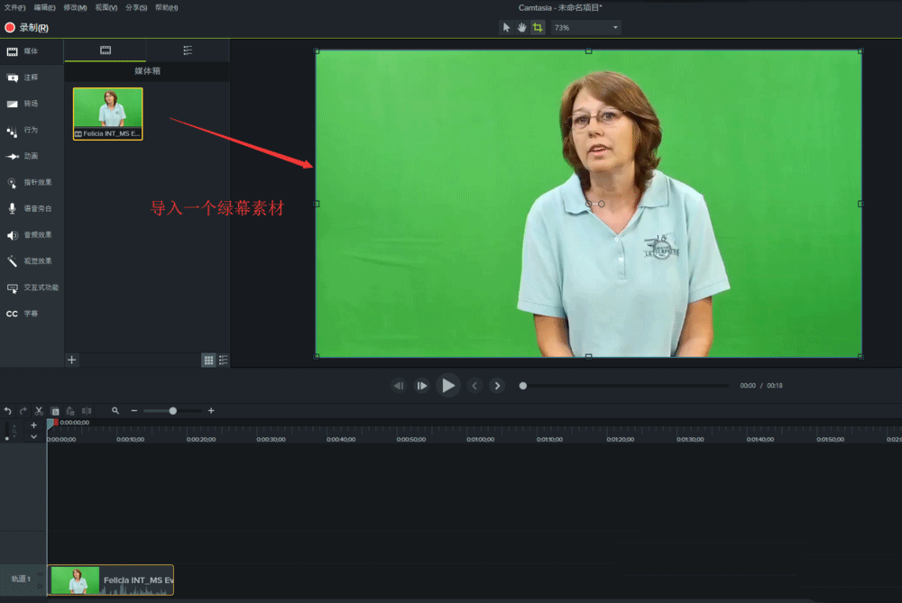Add new media with the plus button
Image resolution: width=902 pixels, height=603 pixels.
71,360
